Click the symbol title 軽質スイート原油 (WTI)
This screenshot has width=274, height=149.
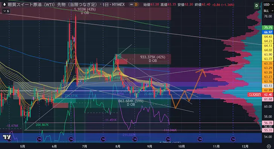(31, 5)
